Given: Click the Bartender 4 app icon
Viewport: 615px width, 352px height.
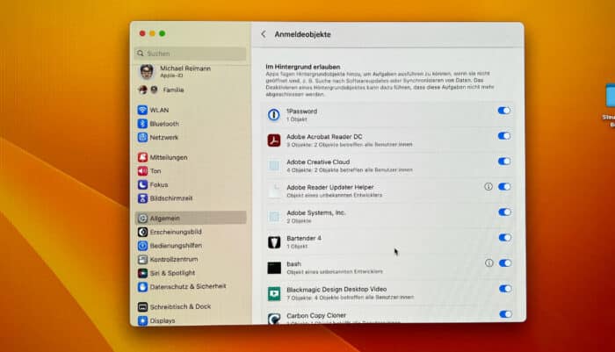Looking at the screenshot, I should pos(274,242).
